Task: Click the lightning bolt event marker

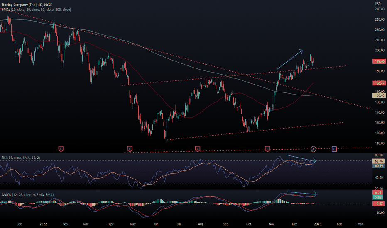Action: (x=313, y=149)
